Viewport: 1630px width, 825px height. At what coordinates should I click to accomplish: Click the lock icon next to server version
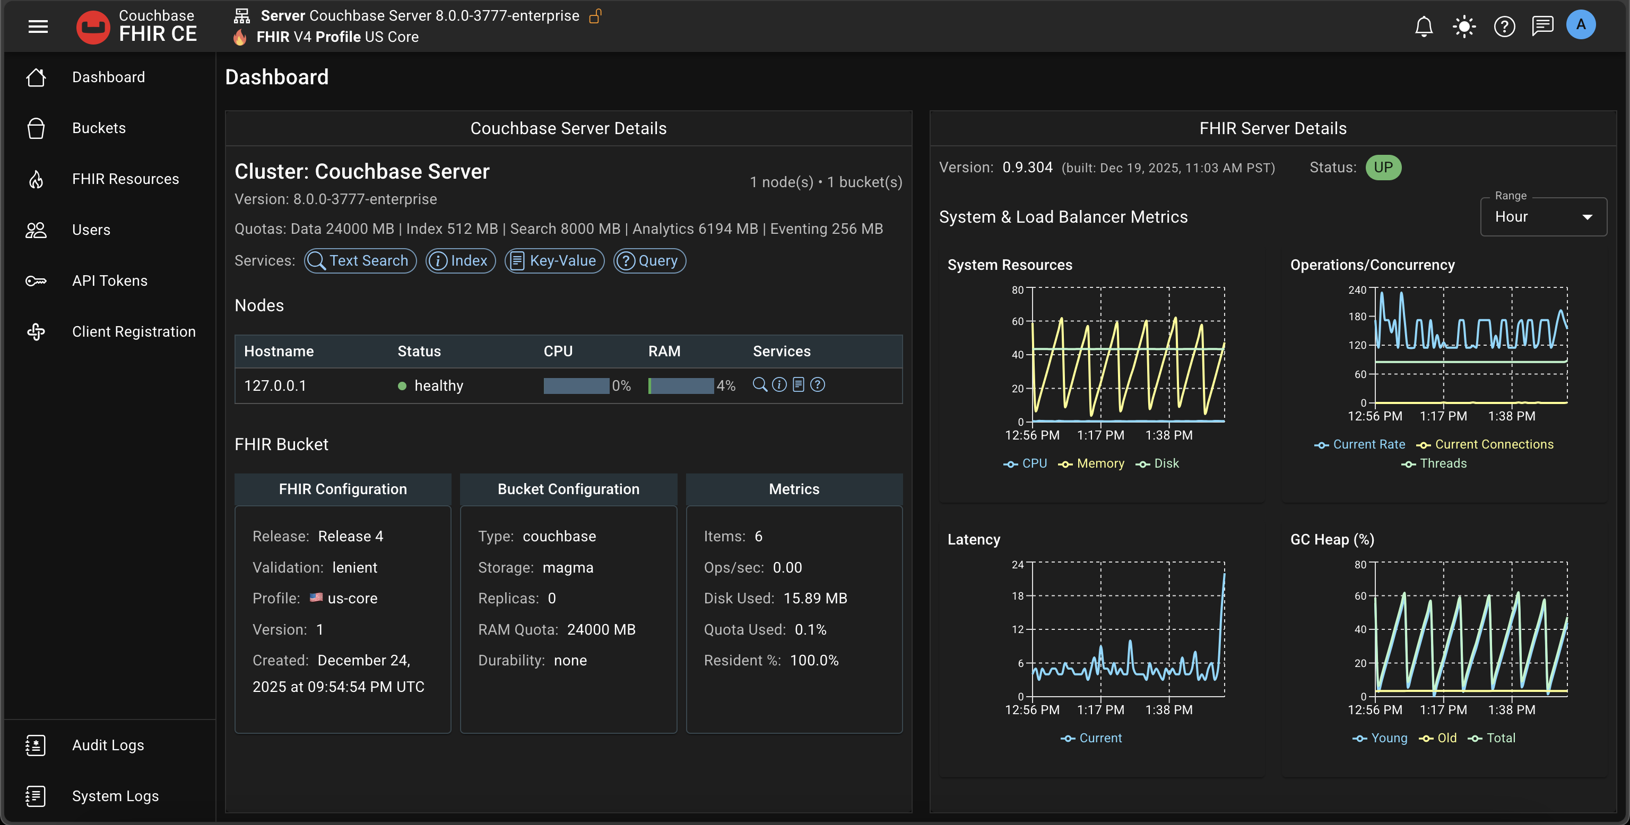pos(595,16)
